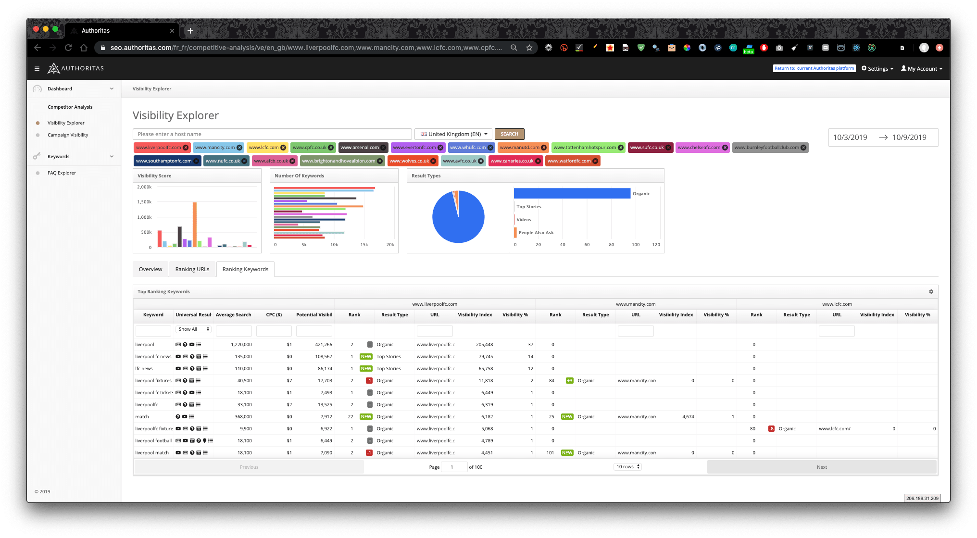Open Competitor Analysis sidebar heading
Screen dimensions: 977x538
click(70, 107)
